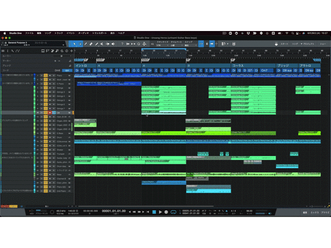
Task: Click the Rewind button in transport
Action: coord(134,212)
